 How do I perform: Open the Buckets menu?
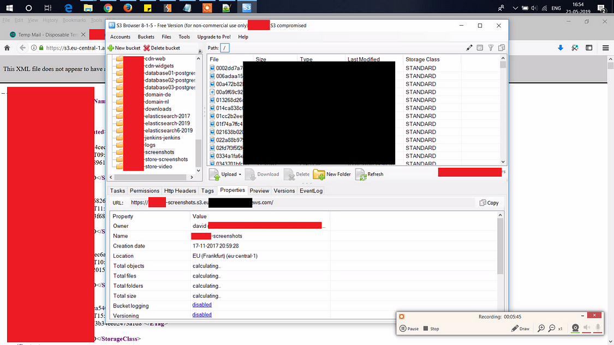click(x=146, y=37)
